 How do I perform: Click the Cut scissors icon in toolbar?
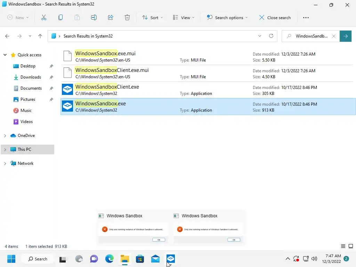click(43, 17)
